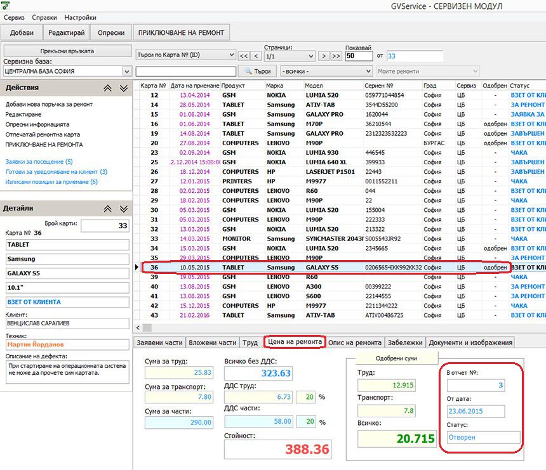Screen dimensions: 546x470
Task: Switch to the Забележки tab
Action: 405,343
